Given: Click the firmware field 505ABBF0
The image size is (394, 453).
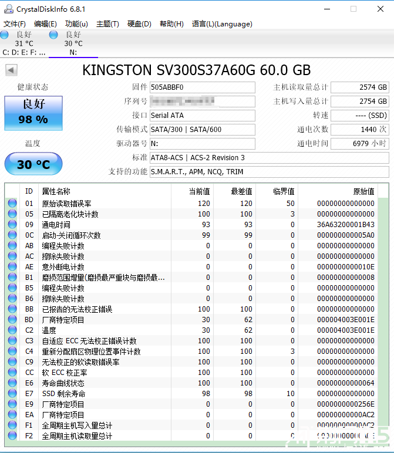Looking at the screenshot, I should (202, 87).
